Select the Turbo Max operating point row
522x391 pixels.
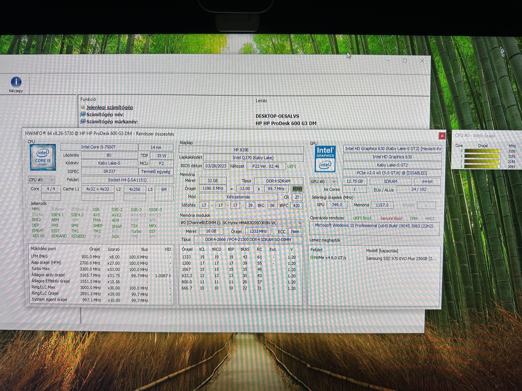[101, 269]
